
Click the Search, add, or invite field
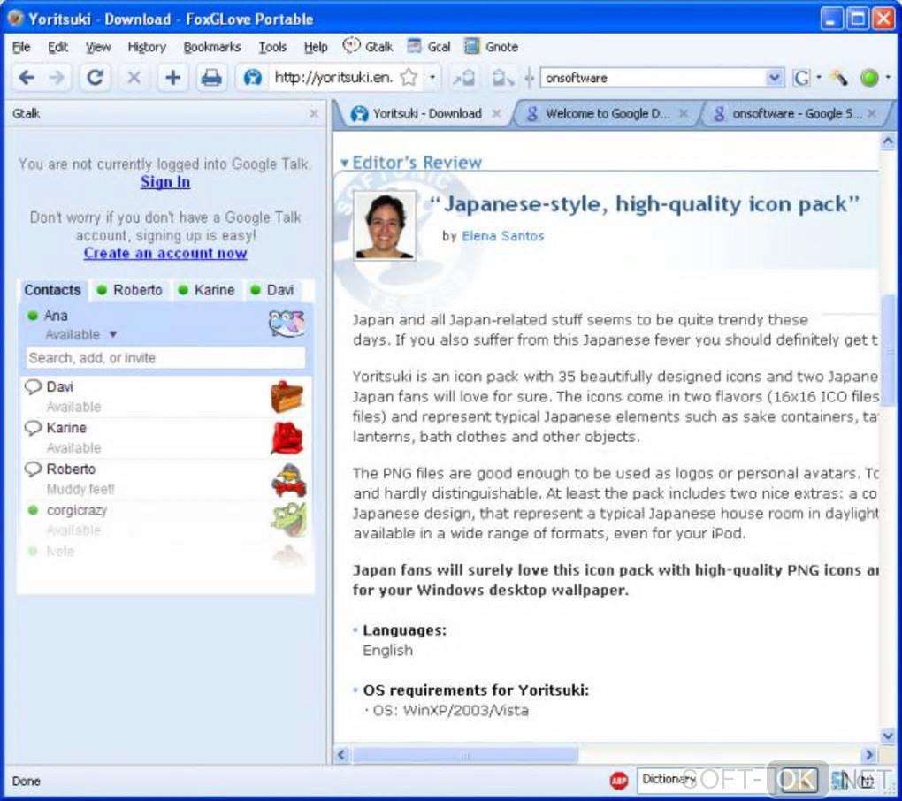pyautogui.click(x=165, y=358)
